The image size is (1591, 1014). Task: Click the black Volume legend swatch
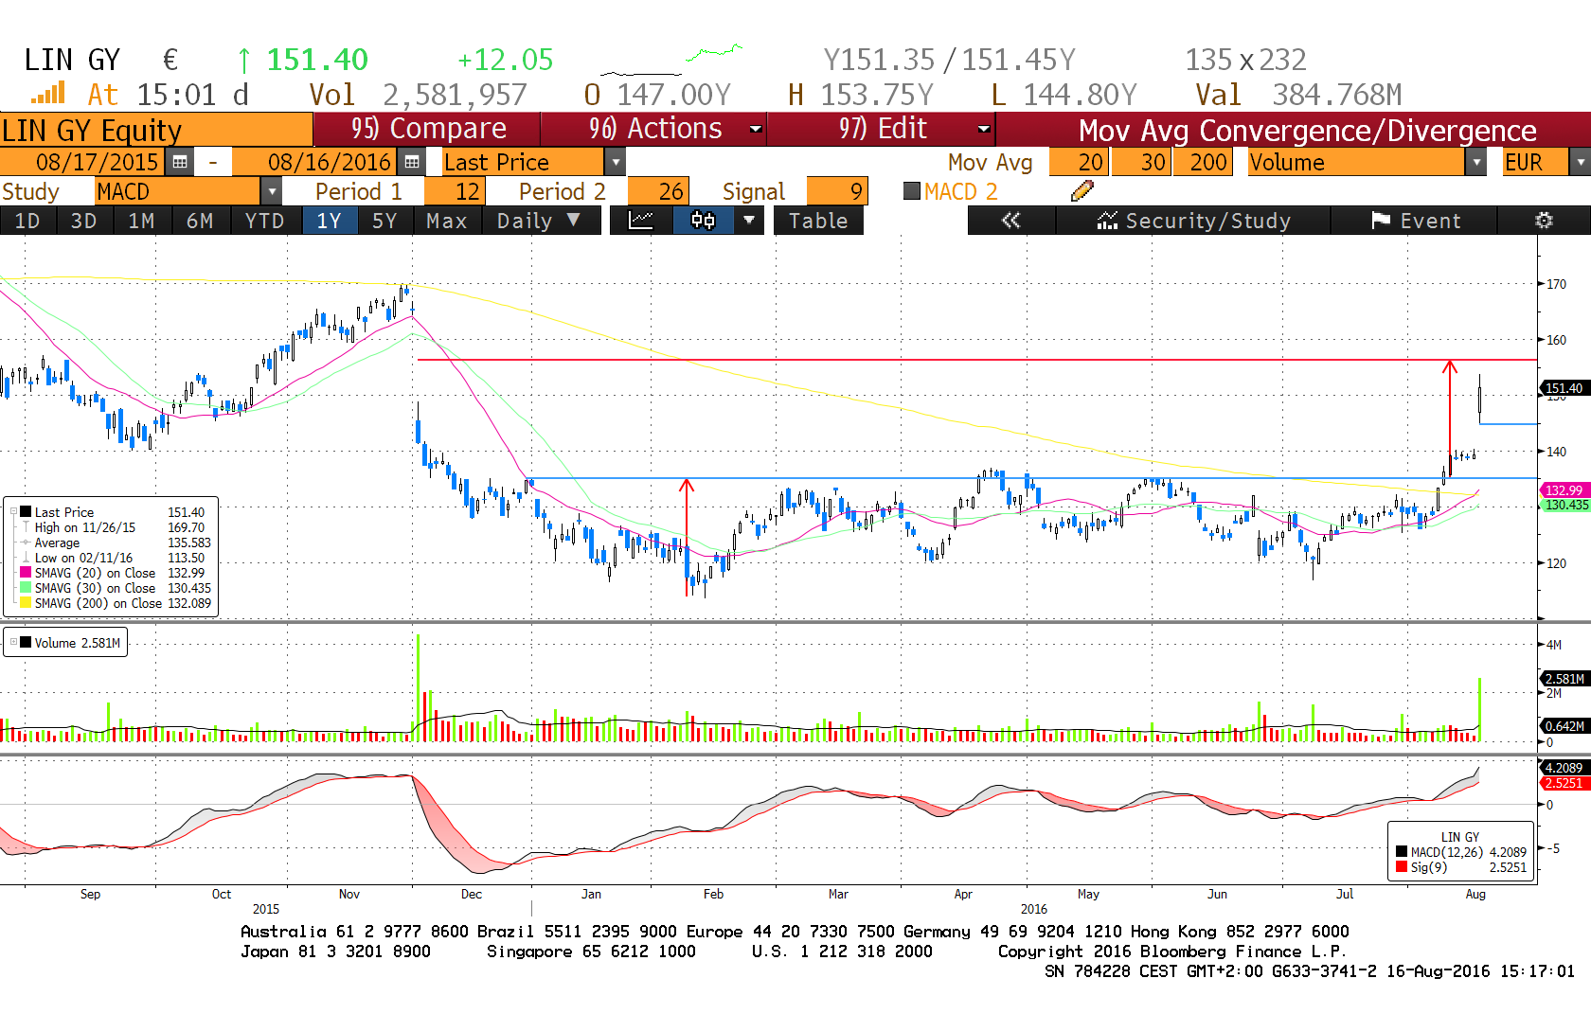(x=26, y=642)
